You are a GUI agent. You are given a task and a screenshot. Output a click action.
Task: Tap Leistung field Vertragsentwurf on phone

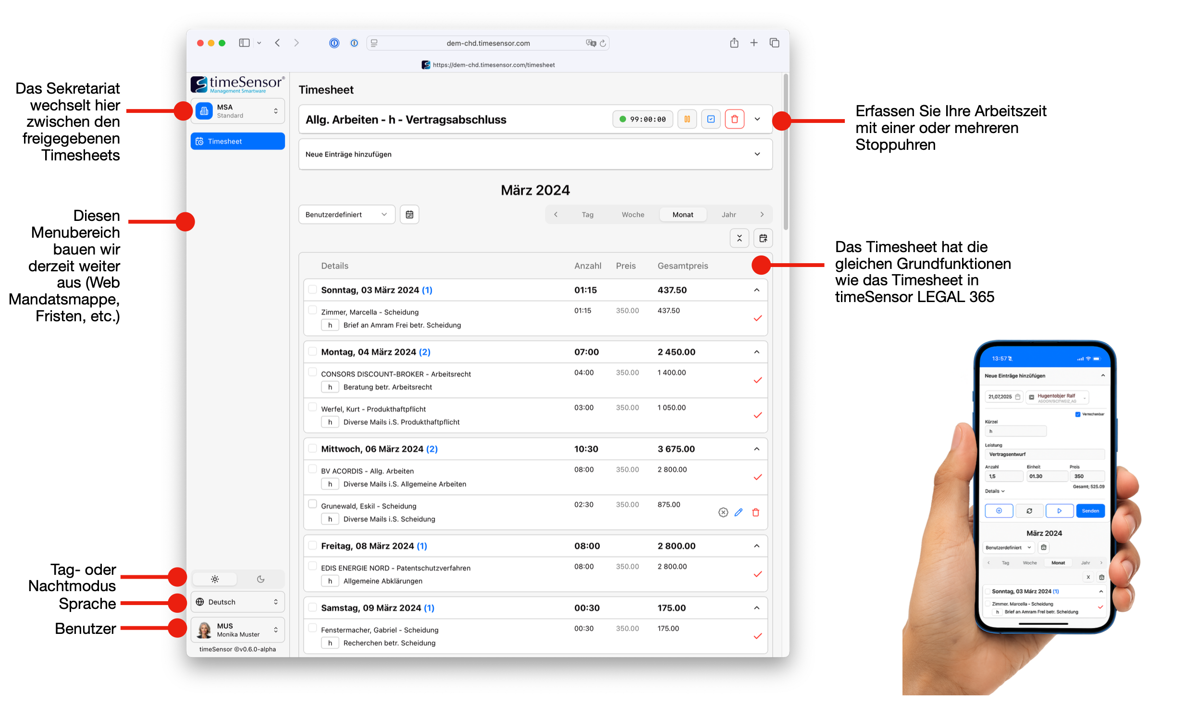pos(1045,454)
